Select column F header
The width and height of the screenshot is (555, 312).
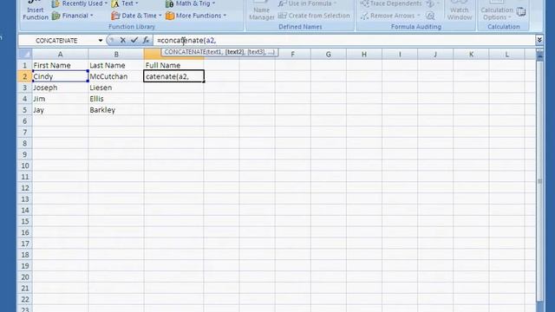293,54
